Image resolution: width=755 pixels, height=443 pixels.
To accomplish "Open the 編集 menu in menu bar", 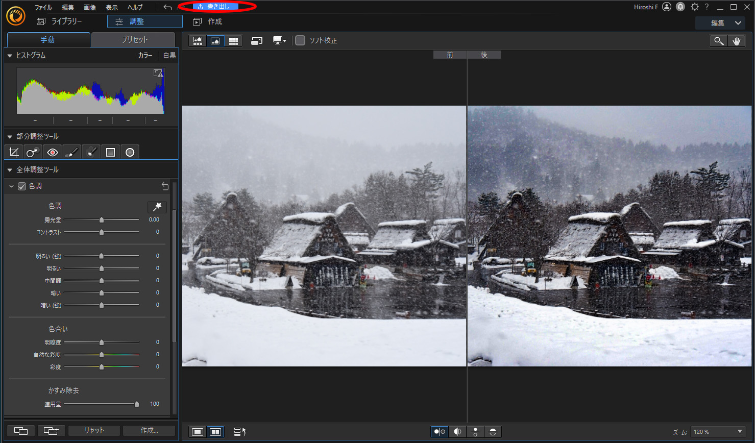I will point(68,7).
